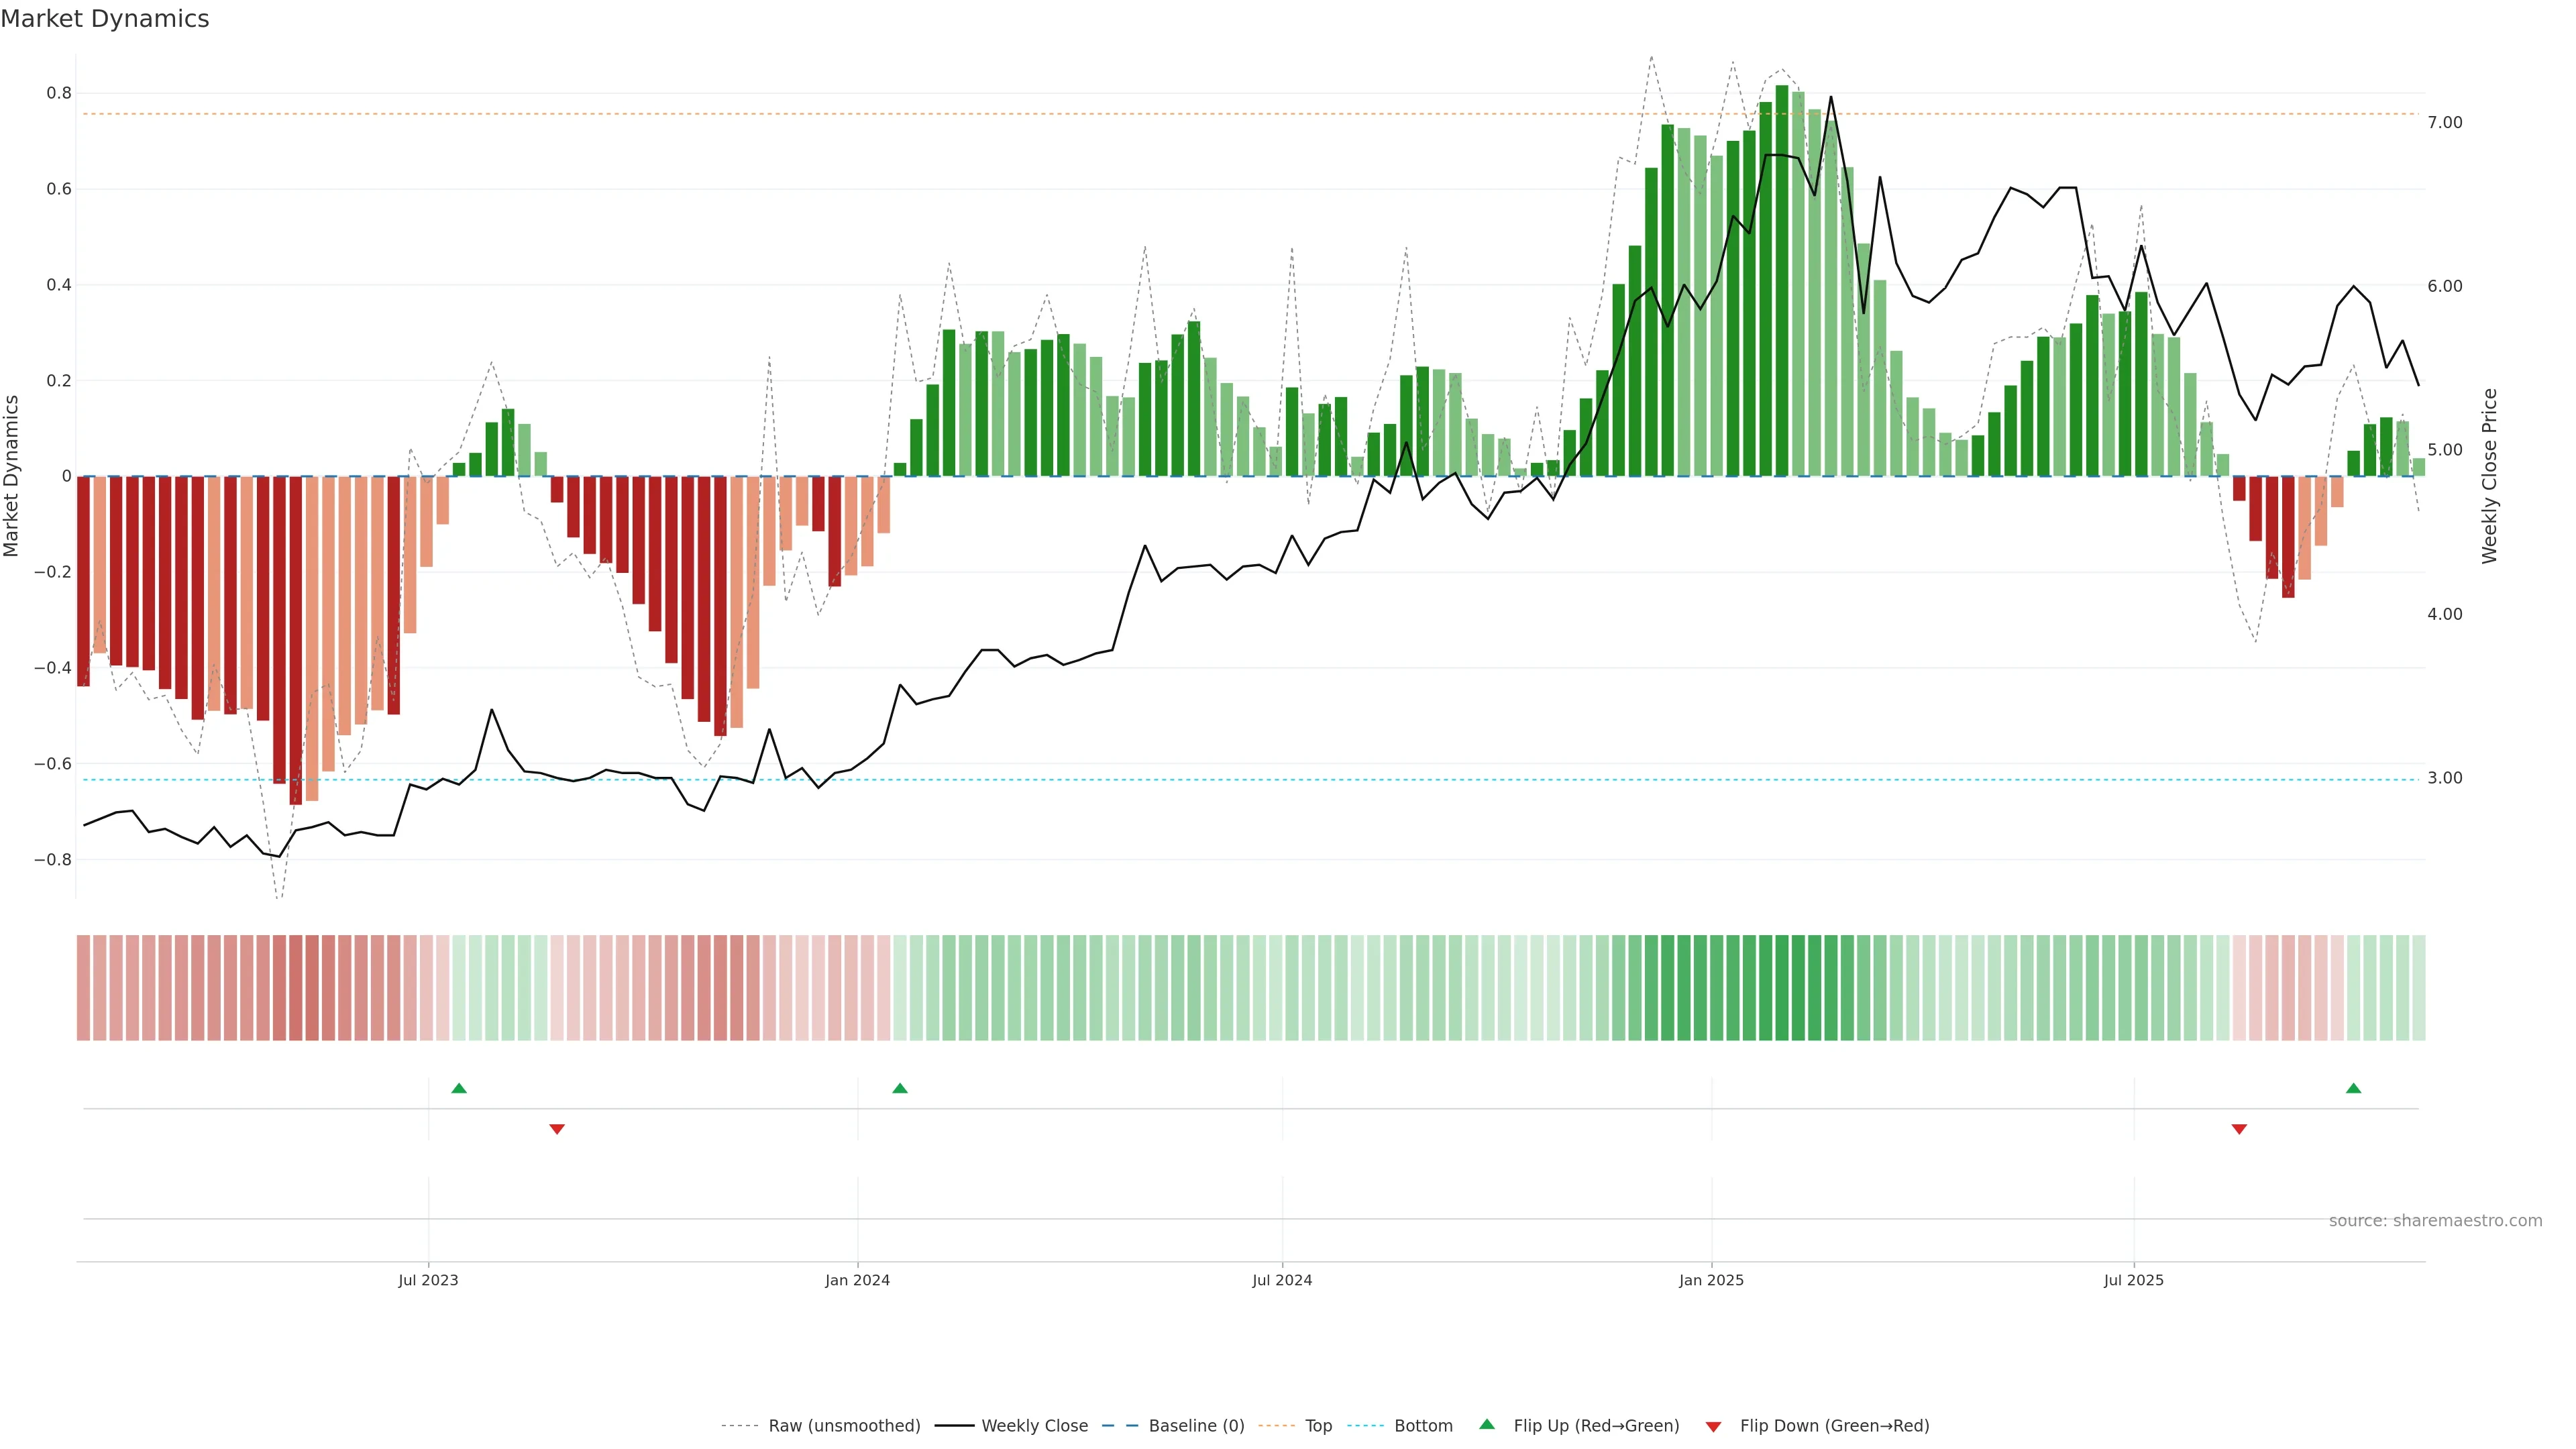This screenshot has height=1449, width=2576.
Task: Toggle the Top legend entry
Action: pos(1318,1426)
